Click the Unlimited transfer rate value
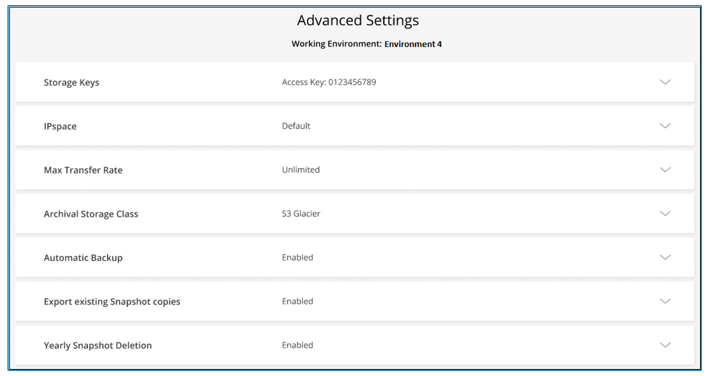The height and width of the screenshot is (376, 707). pyautogui.click(x=300, y=170)
